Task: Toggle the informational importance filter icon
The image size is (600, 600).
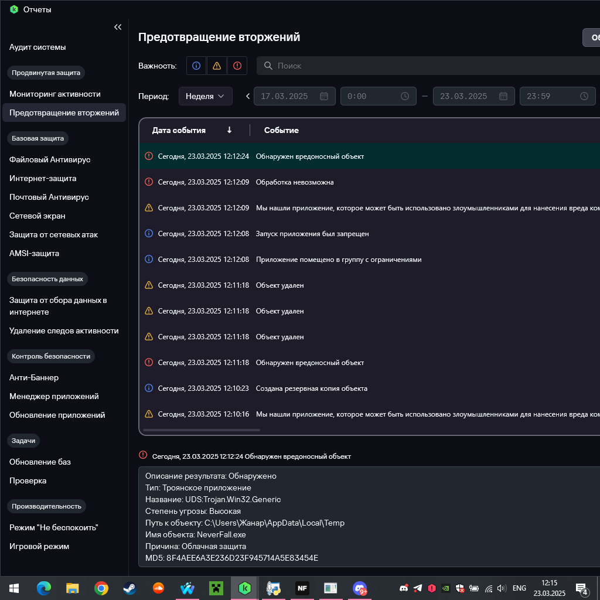Action: point(196,66)
